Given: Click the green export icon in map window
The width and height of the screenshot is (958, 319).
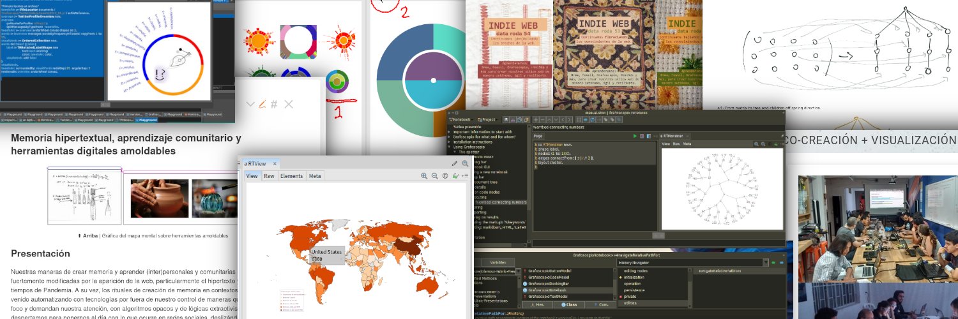Looking at the screenshot, I should pyautogui.click(x=455, y=175).
